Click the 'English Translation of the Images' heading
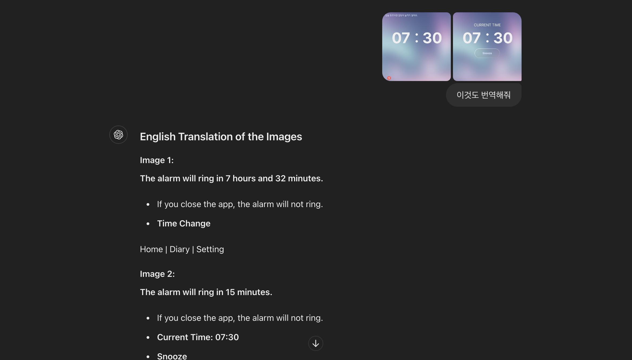Screen dimensions: 632x360 [x=221, y=137]
